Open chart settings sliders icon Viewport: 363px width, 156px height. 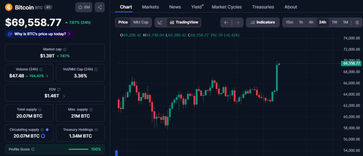(357, 22)
